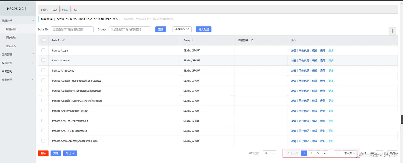The image size is (403, 163).
Task: Click 更多 for transport.threadFactory.bossThreadPrefix
Action: pos(331,141)
